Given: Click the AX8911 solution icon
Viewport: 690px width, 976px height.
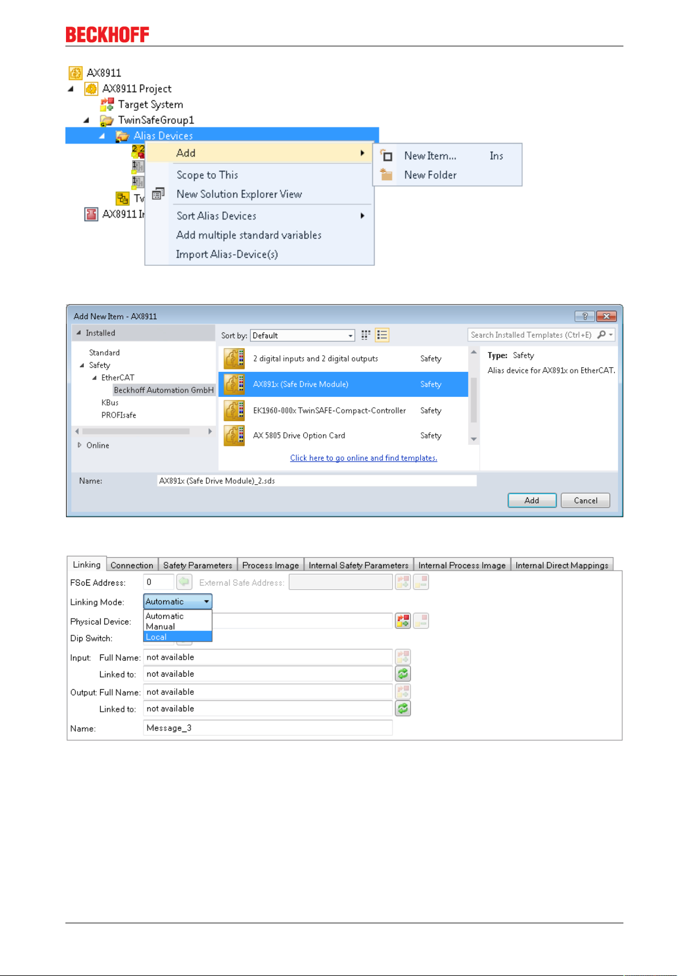Looking at the screenshot, I should (x=76, y=73).
